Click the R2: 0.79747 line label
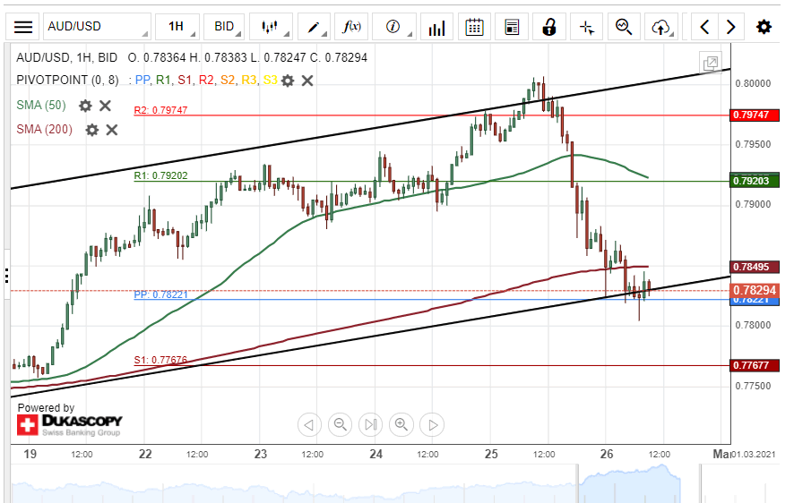The width and height of the screenshot is (794, 503). coord(160,110)
